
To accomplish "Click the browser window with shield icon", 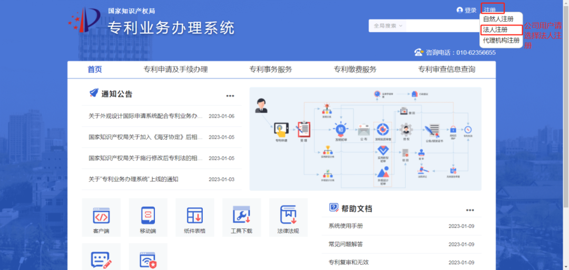I will click(148, 260).
